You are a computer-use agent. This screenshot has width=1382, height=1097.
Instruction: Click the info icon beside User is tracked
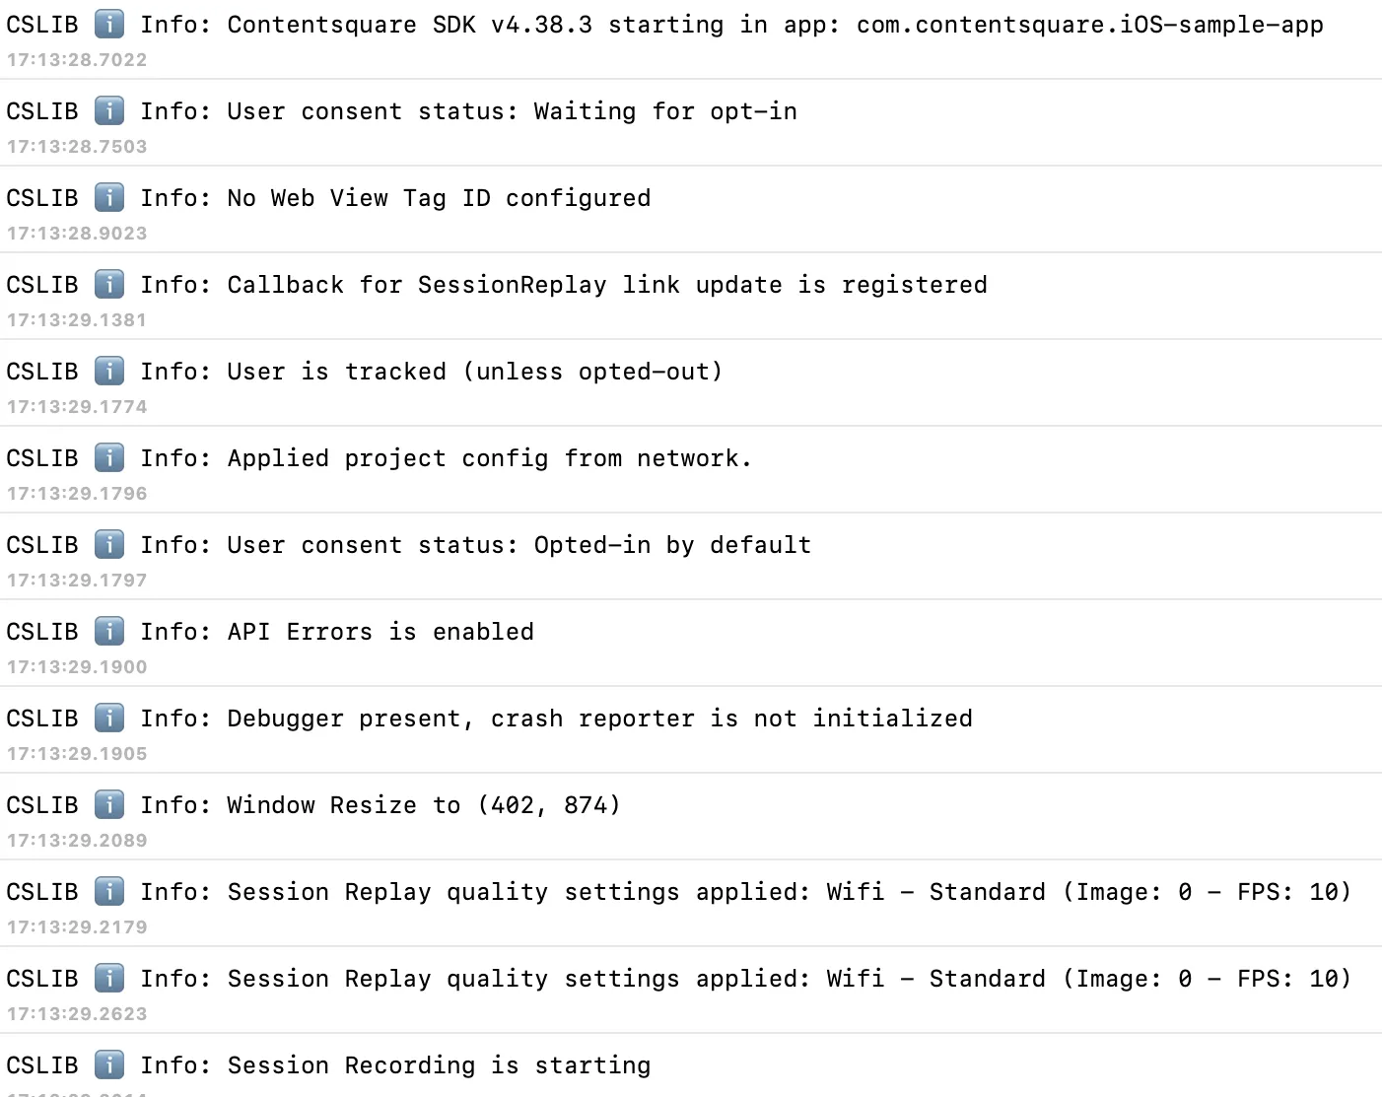point(109,371)
